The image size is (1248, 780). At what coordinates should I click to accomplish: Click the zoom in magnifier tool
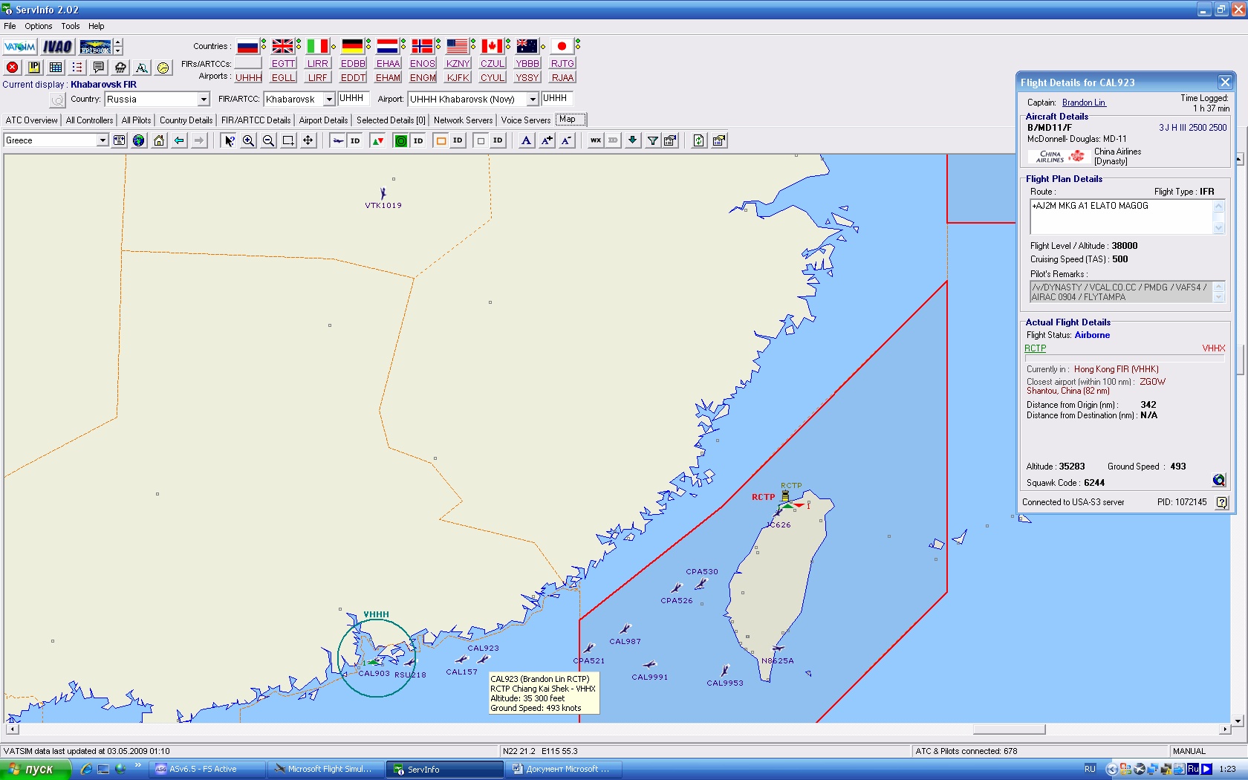[x=249, y=140]
